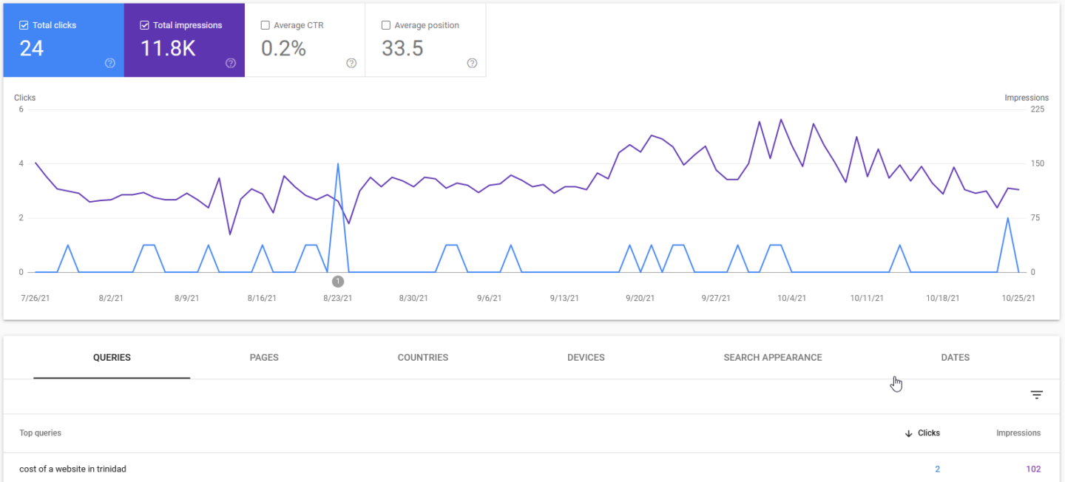Select the Queries tab
Screen dimensions: 1065x482
click(x=112, y=358)
